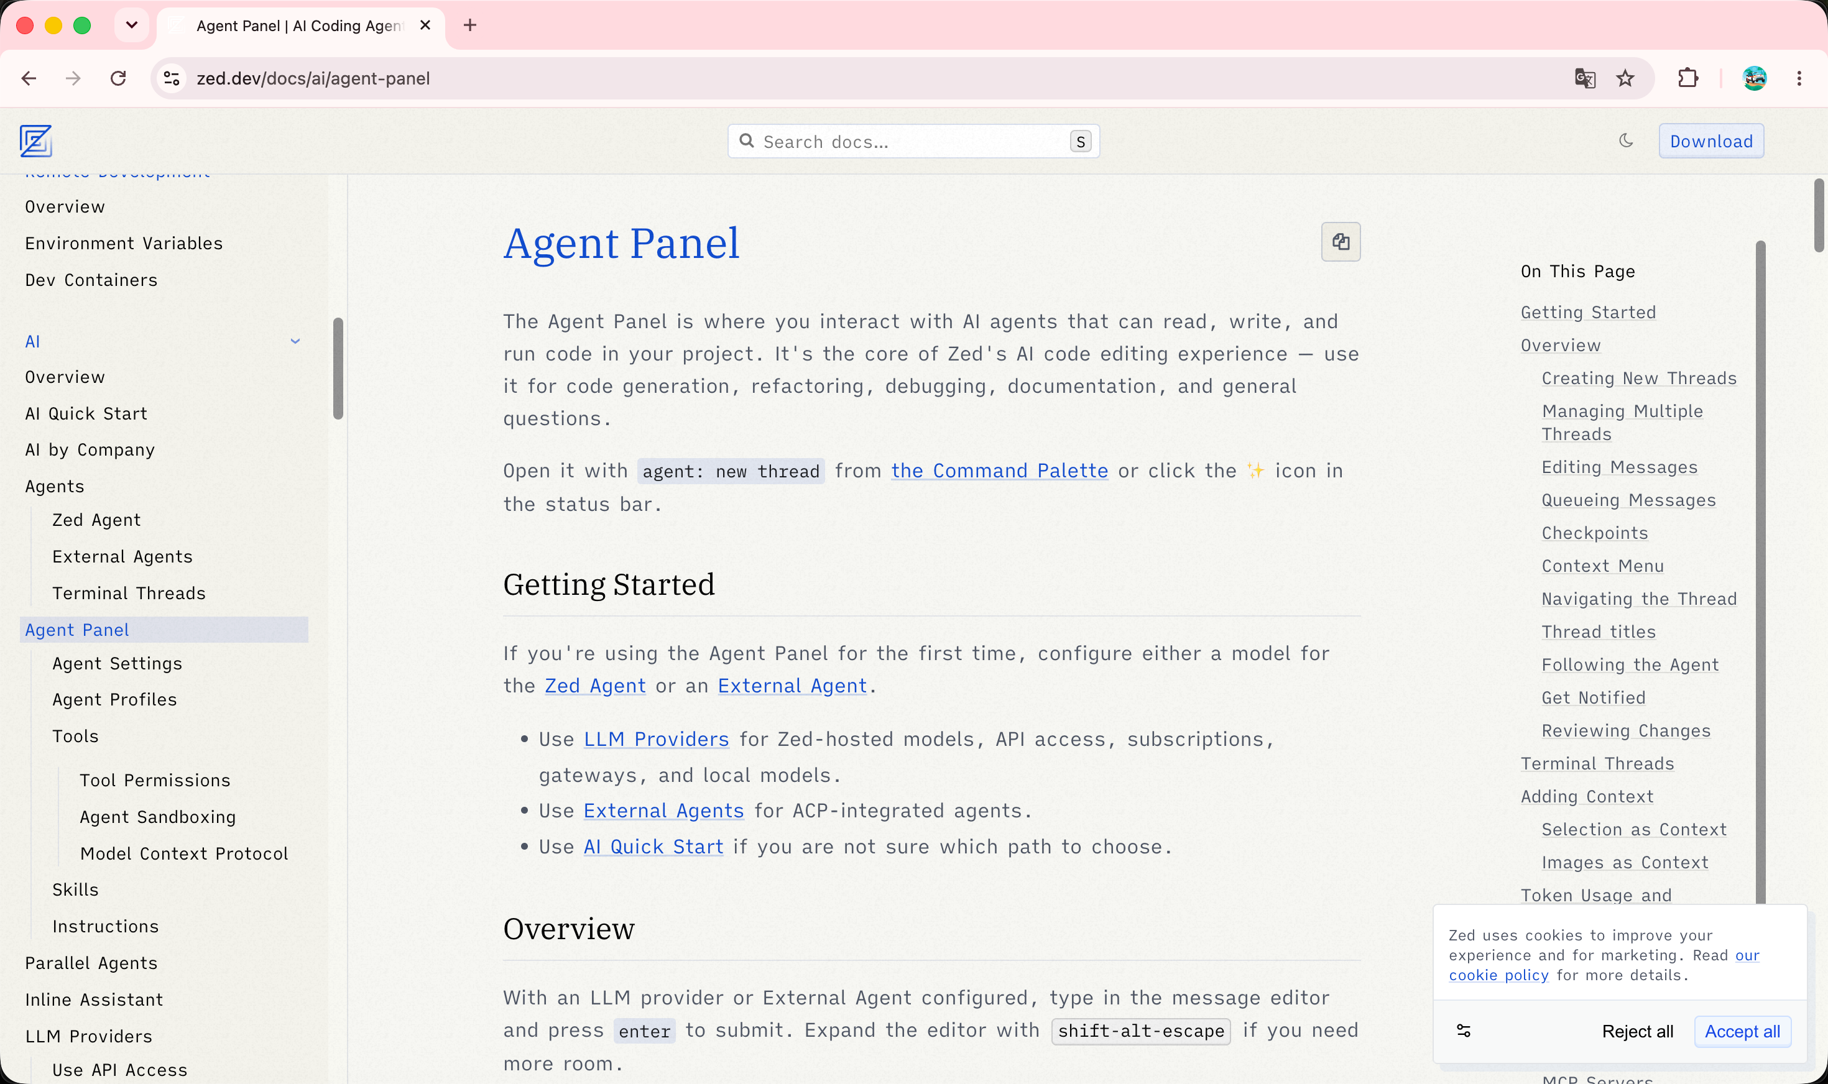Screen dimensions: 1828x1084
Task: Jump to Getting Started in On This Page
Action: pos(1589,312)
